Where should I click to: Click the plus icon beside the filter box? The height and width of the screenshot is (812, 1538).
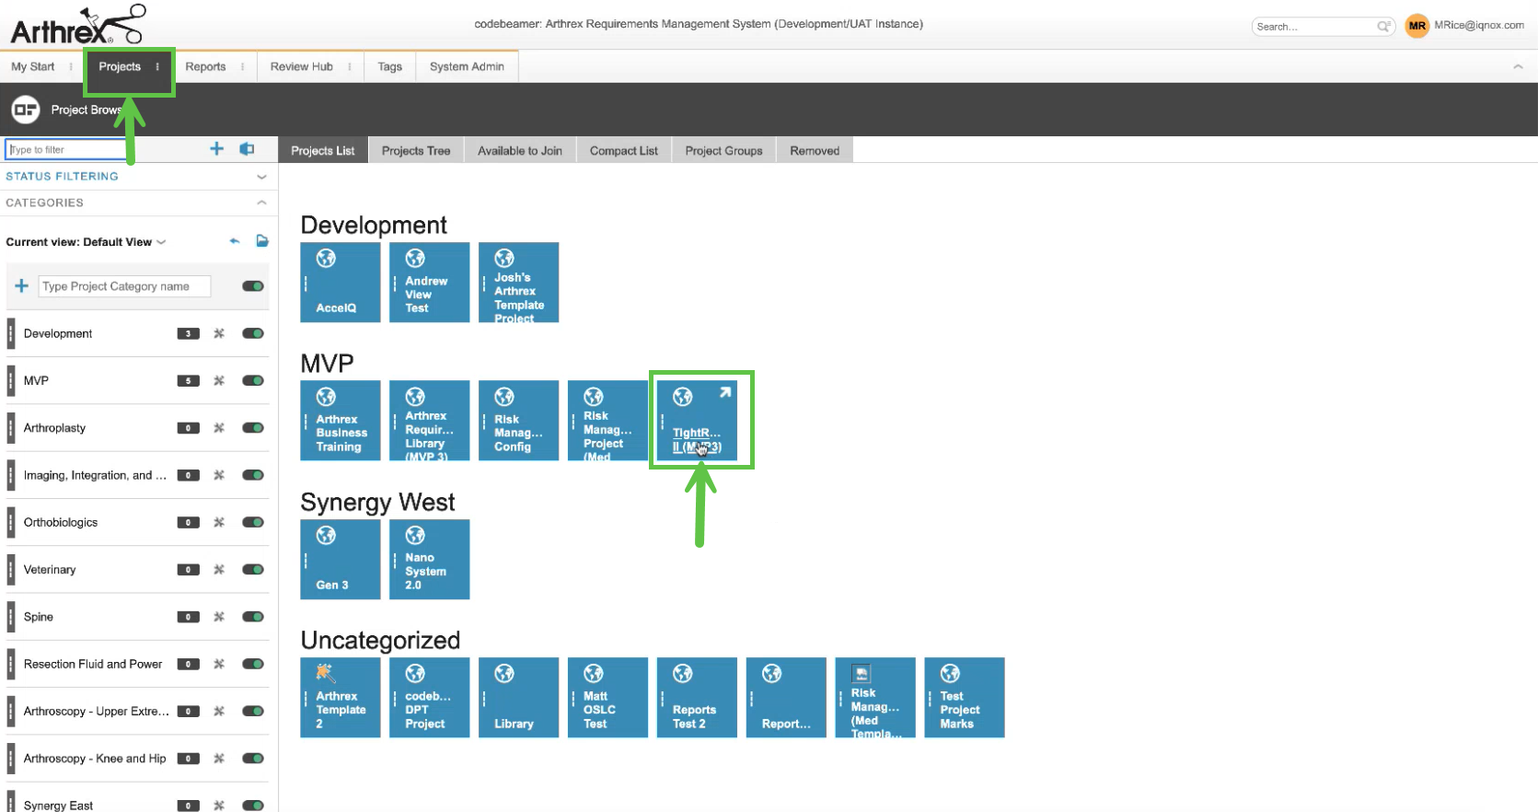point(216,149)
